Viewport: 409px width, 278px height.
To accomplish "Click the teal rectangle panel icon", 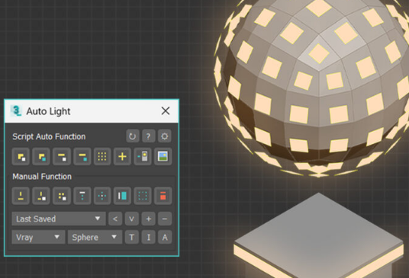I will [x=122, y=196].
